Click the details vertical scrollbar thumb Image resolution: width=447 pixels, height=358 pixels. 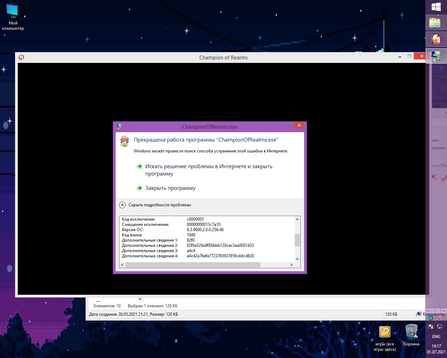coord(297,240)
